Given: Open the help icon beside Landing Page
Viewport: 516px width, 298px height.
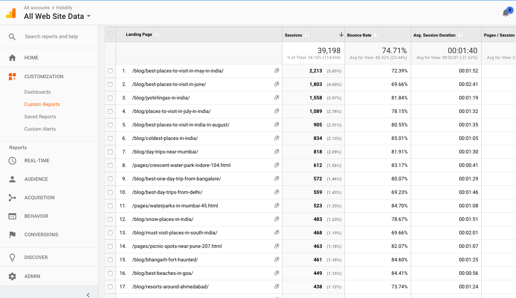Looking at the screenshot, I should pos(157,34).
